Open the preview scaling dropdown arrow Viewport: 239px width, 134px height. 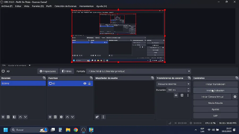pyautogui.click(x=30, y=65)
